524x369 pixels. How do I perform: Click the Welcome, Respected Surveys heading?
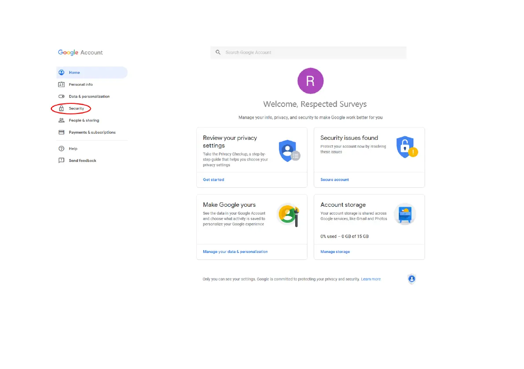[315, 104]
